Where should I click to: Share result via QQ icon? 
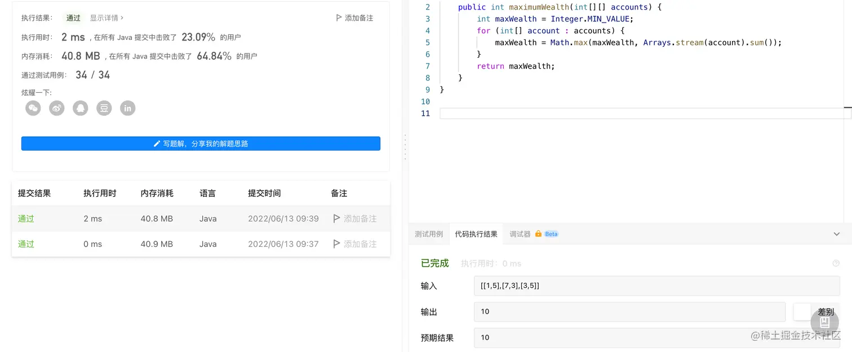click(81, 108)
